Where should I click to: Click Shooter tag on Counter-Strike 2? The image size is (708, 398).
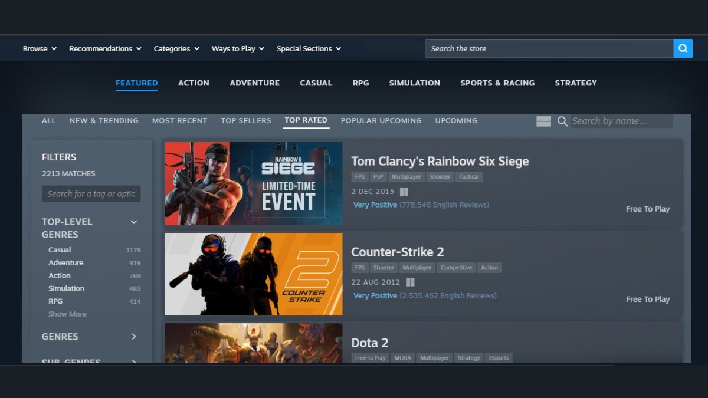(x=383, y=268)
